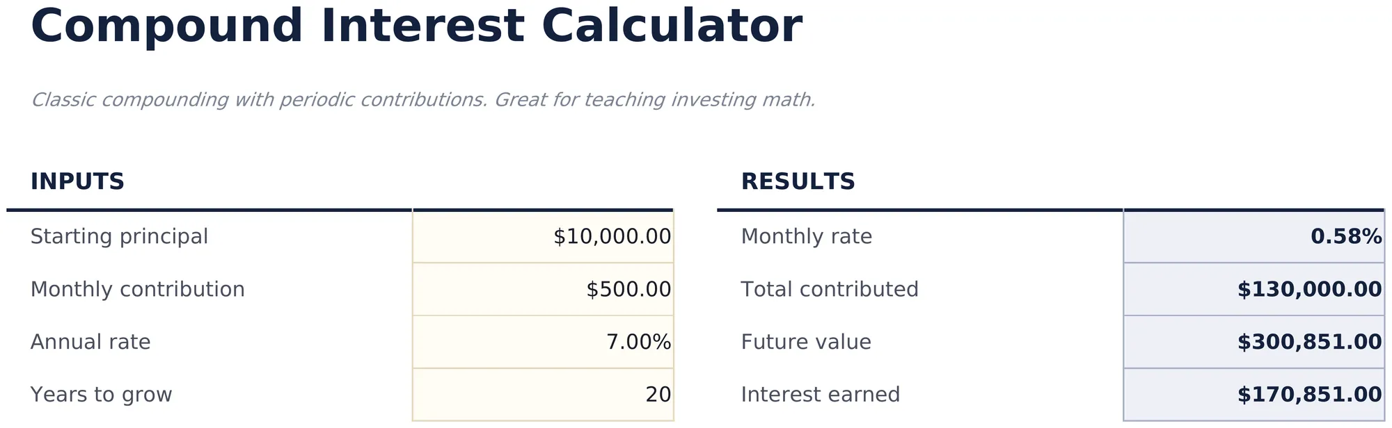Select the Starting principal value $10,000.00

(543, 236)
